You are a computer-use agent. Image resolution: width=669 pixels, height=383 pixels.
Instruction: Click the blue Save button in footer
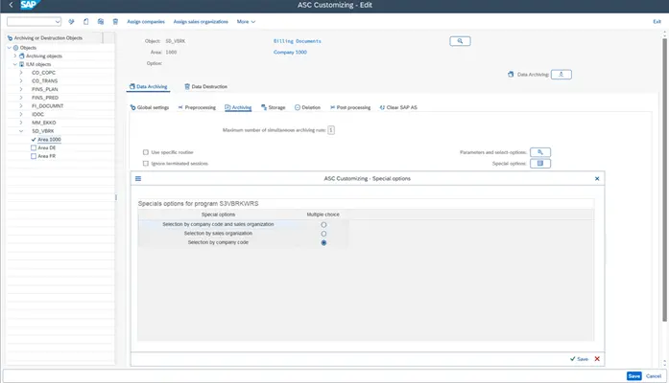[634, 376]
